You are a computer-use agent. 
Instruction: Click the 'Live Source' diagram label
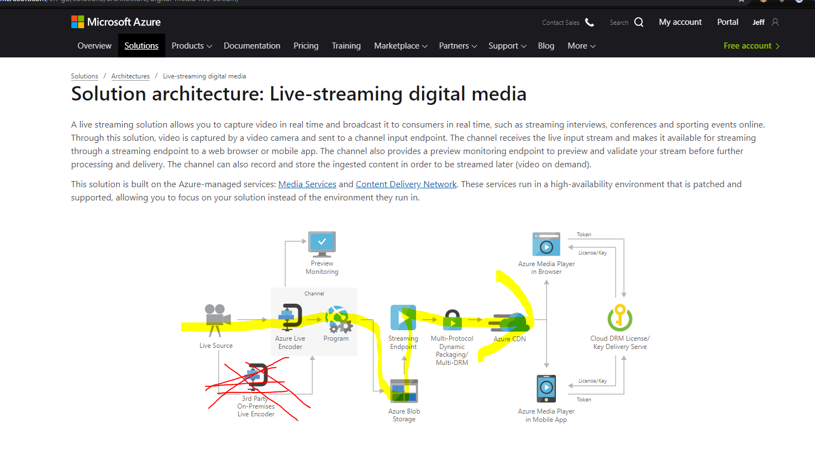(x=216, y=346)
